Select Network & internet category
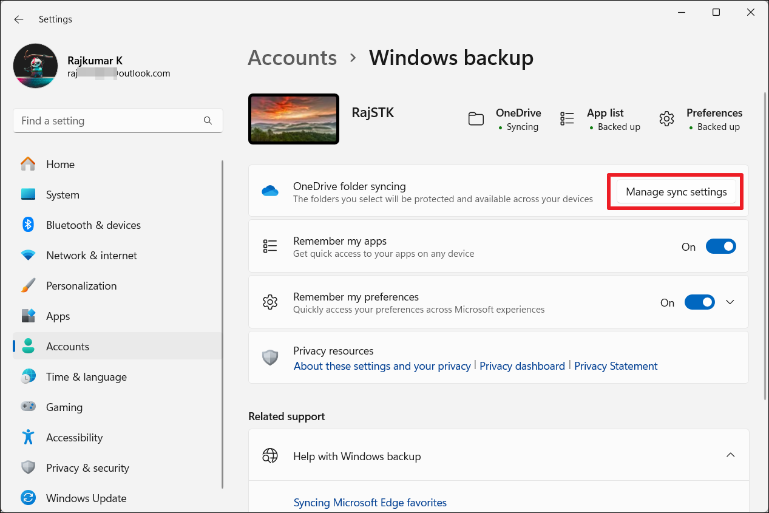Screen dimensions: 769x513 pos(91,256)
